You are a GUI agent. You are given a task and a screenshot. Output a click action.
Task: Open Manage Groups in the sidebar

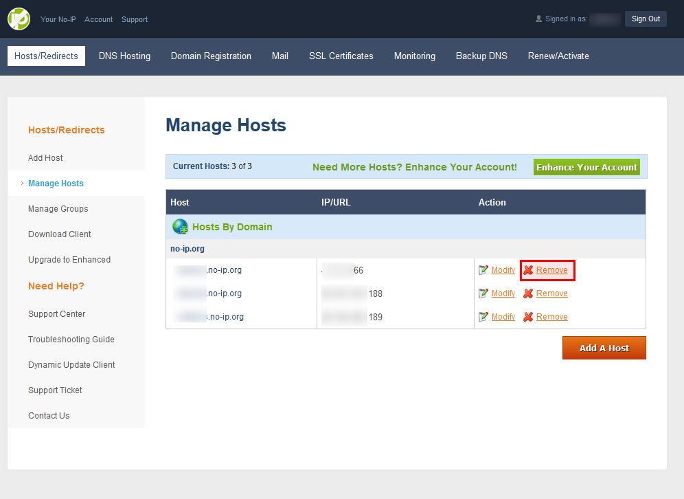click(x=58, y=209)
